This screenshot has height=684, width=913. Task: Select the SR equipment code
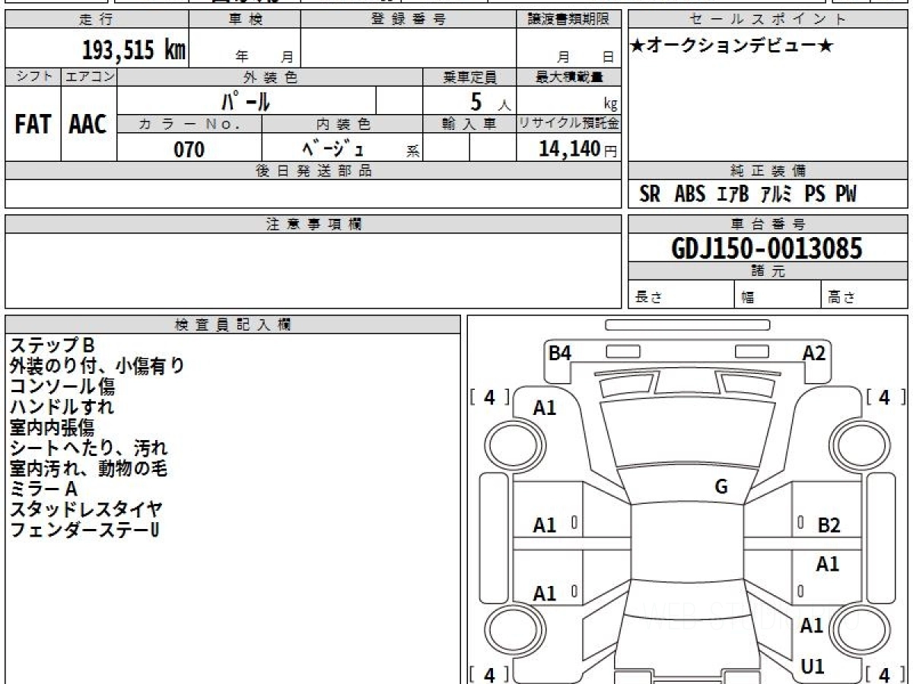pyautogui.click(x=650, y=195)
